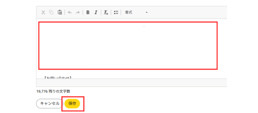The image size is (258, 113).
Task: Click the Paste clipboard icon
Action: coord(60,13)
